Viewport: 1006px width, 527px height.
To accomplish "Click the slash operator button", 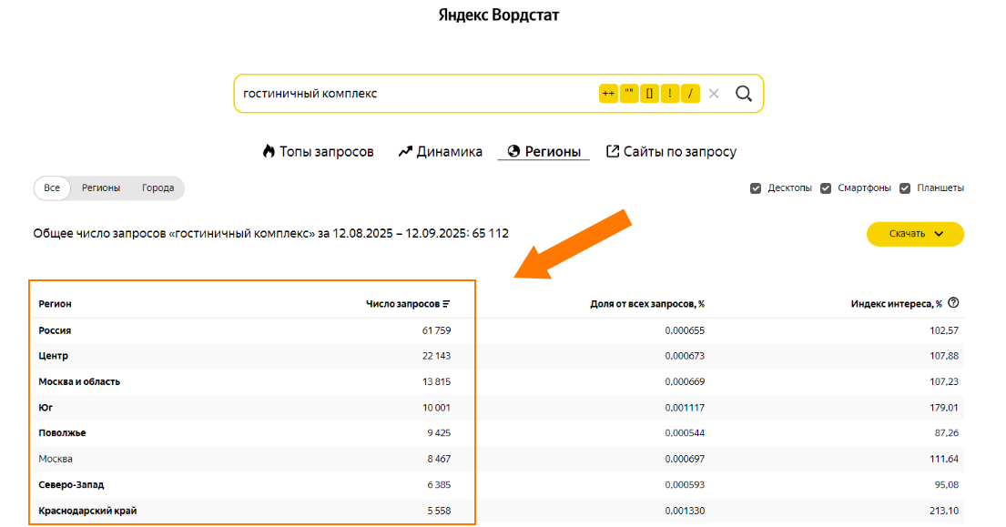I will pyautogui.click(x=690, y=94).
